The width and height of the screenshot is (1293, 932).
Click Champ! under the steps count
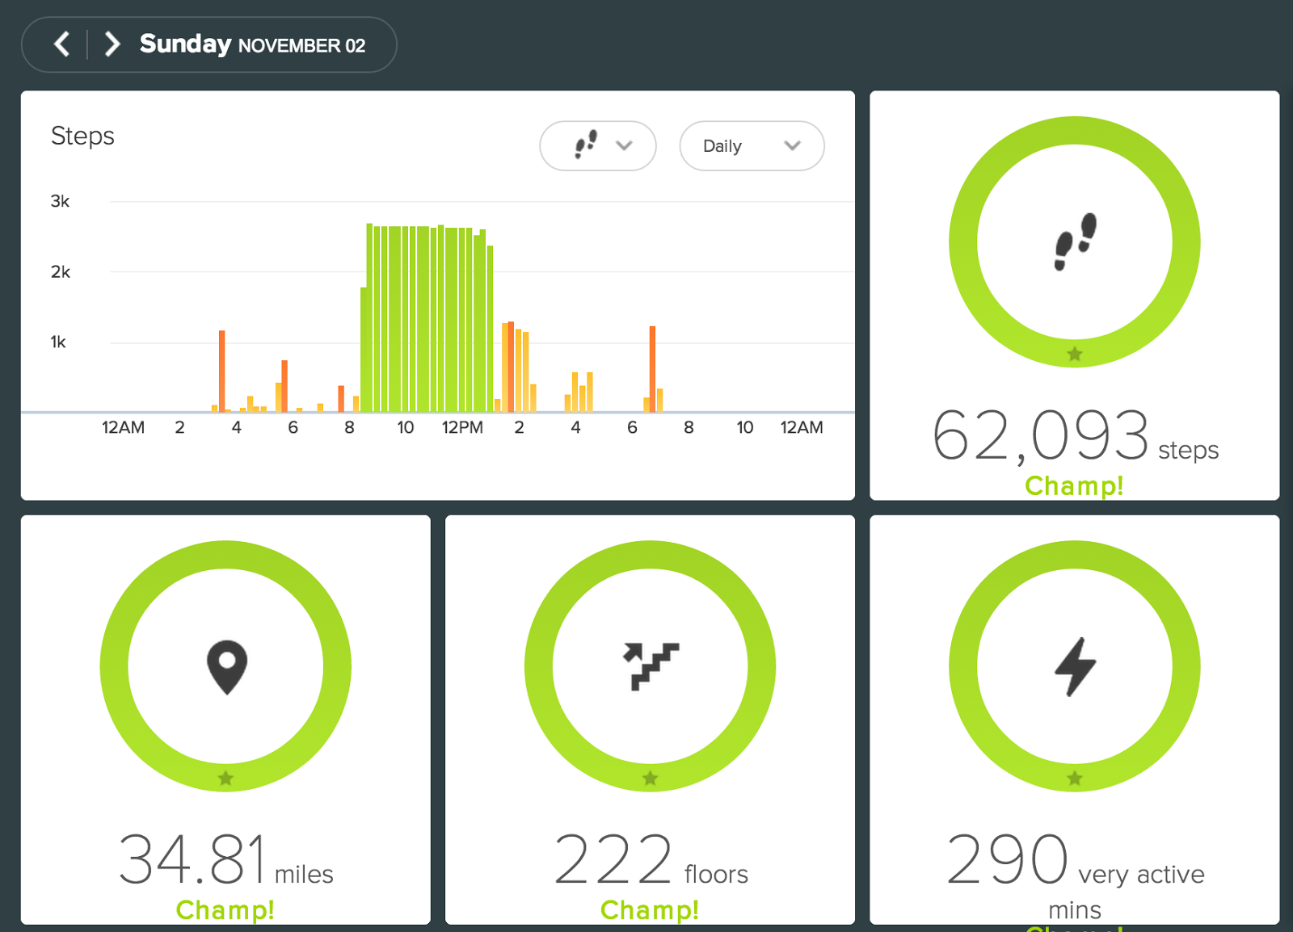point(1074,485)
